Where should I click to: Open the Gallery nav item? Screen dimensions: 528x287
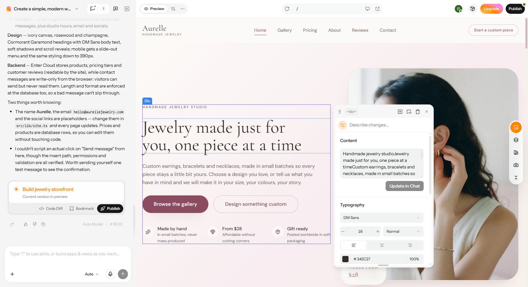(284, 30)
